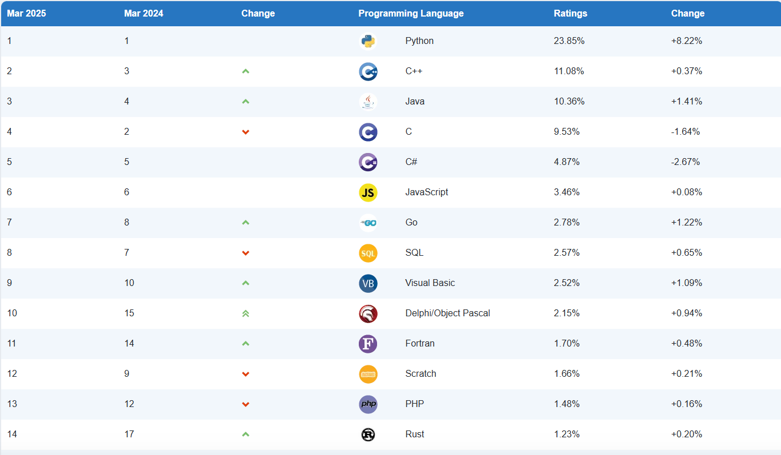Select the Visual Basic language name
Viewport: 781px width, 455px height.
(430, 283)
